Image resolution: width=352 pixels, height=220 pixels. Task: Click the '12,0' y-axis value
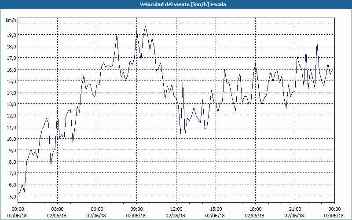(x=11, y=116)
